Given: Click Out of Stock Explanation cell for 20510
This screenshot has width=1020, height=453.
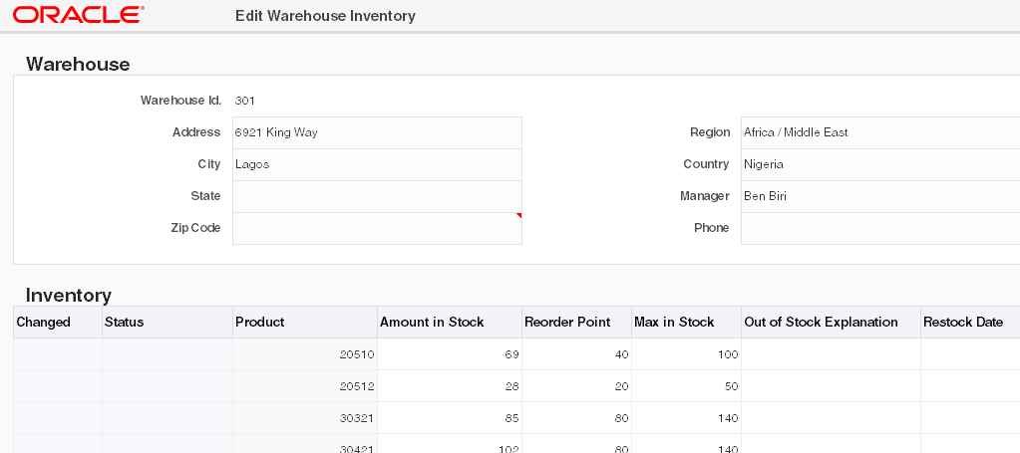Looking at the screenshot, I should point(831,354).
